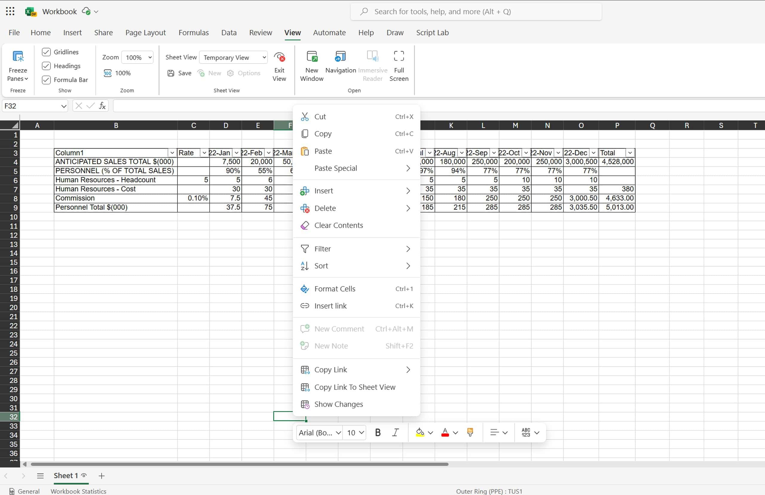Click the Paste button in context menu
The height and width of the screenshot is (495, 765).
323,151
